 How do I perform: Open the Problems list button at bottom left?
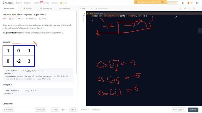tap(9, 110)
